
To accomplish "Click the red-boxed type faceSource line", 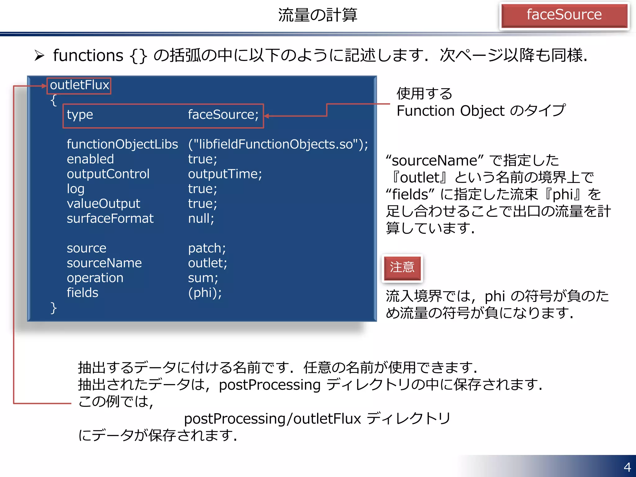I will point(163,115).
